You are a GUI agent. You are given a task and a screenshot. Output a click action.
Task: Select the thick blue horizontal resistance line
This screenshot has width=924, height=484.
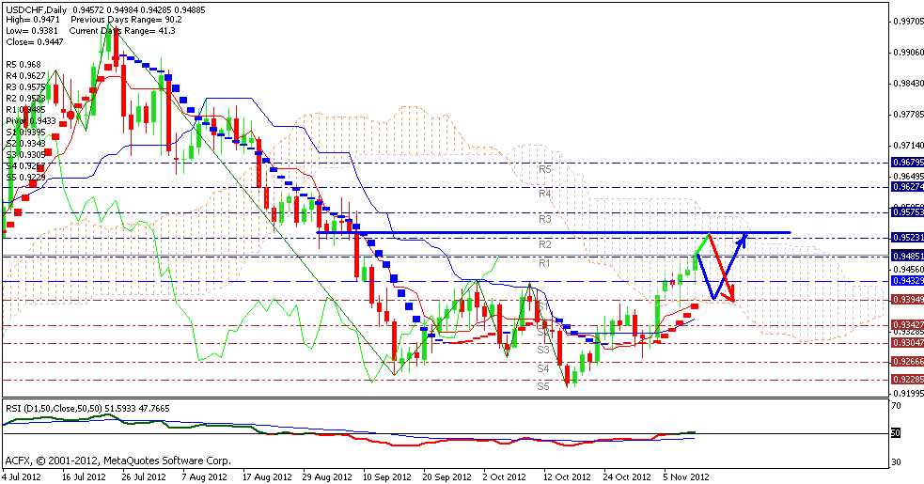(564, 232)
